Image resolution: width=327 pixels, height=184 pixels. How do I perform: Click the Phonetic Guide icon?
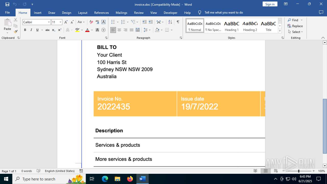[x=97, y=22]
